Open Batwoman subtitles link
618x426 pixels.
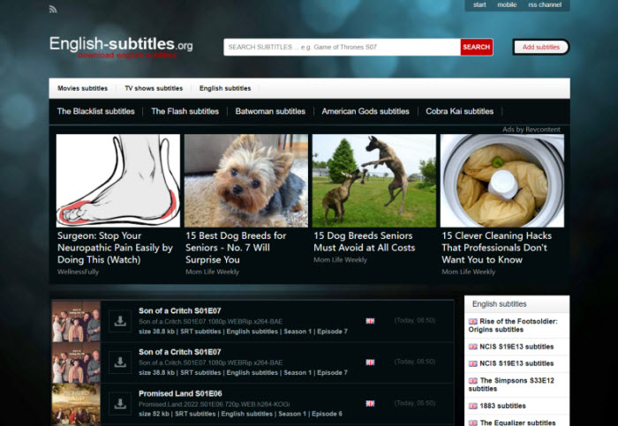pos(270,111)
